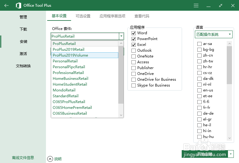Open the hamburger menu icon

point(196,6)
